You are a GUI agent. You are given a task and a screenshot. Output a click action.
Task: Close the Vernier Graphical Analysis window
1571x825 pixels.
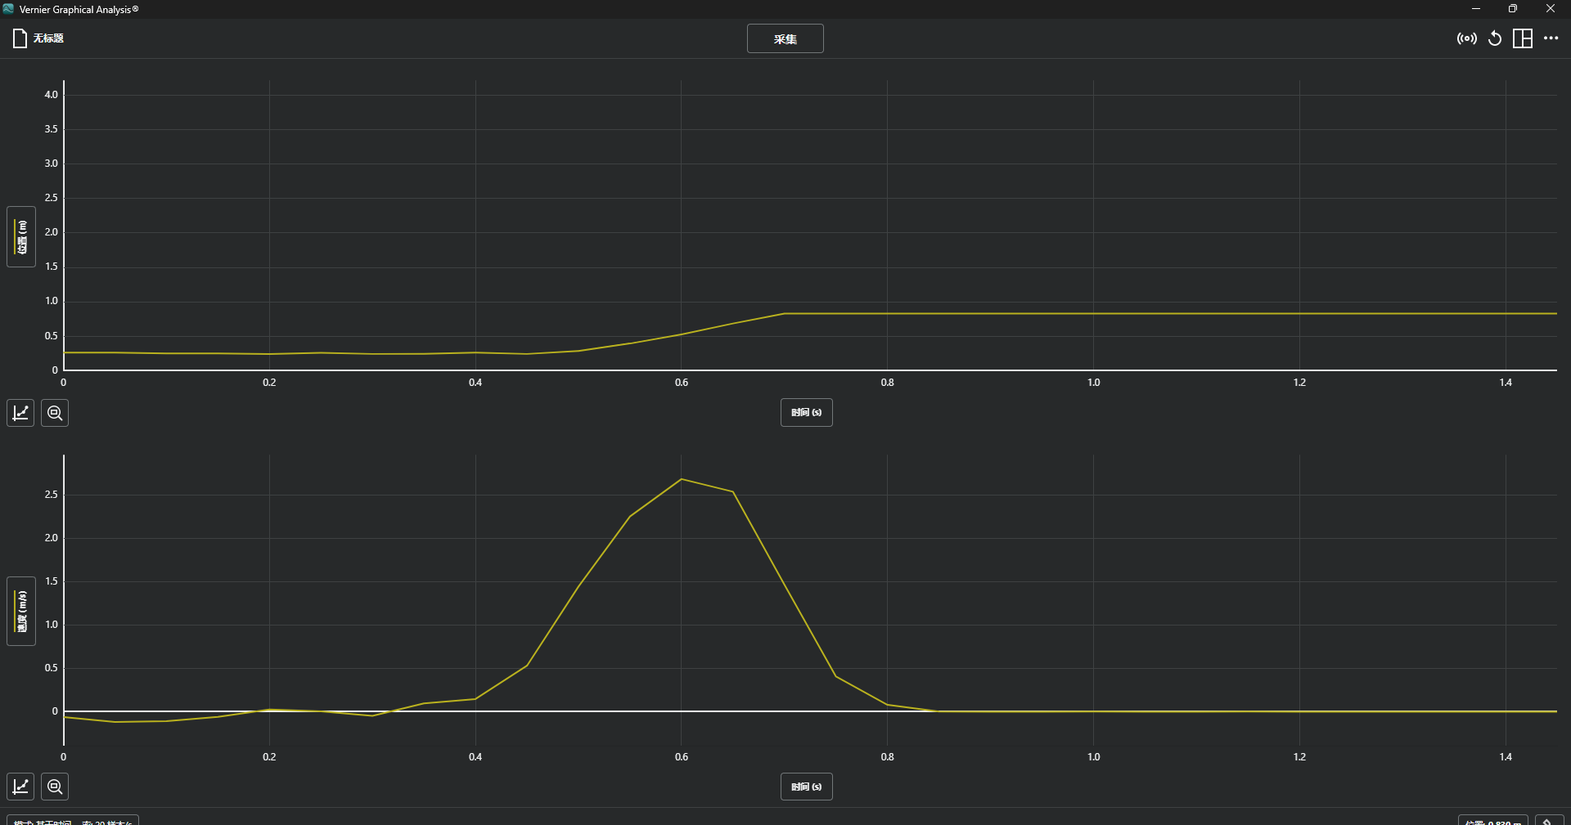(1551, 9)
